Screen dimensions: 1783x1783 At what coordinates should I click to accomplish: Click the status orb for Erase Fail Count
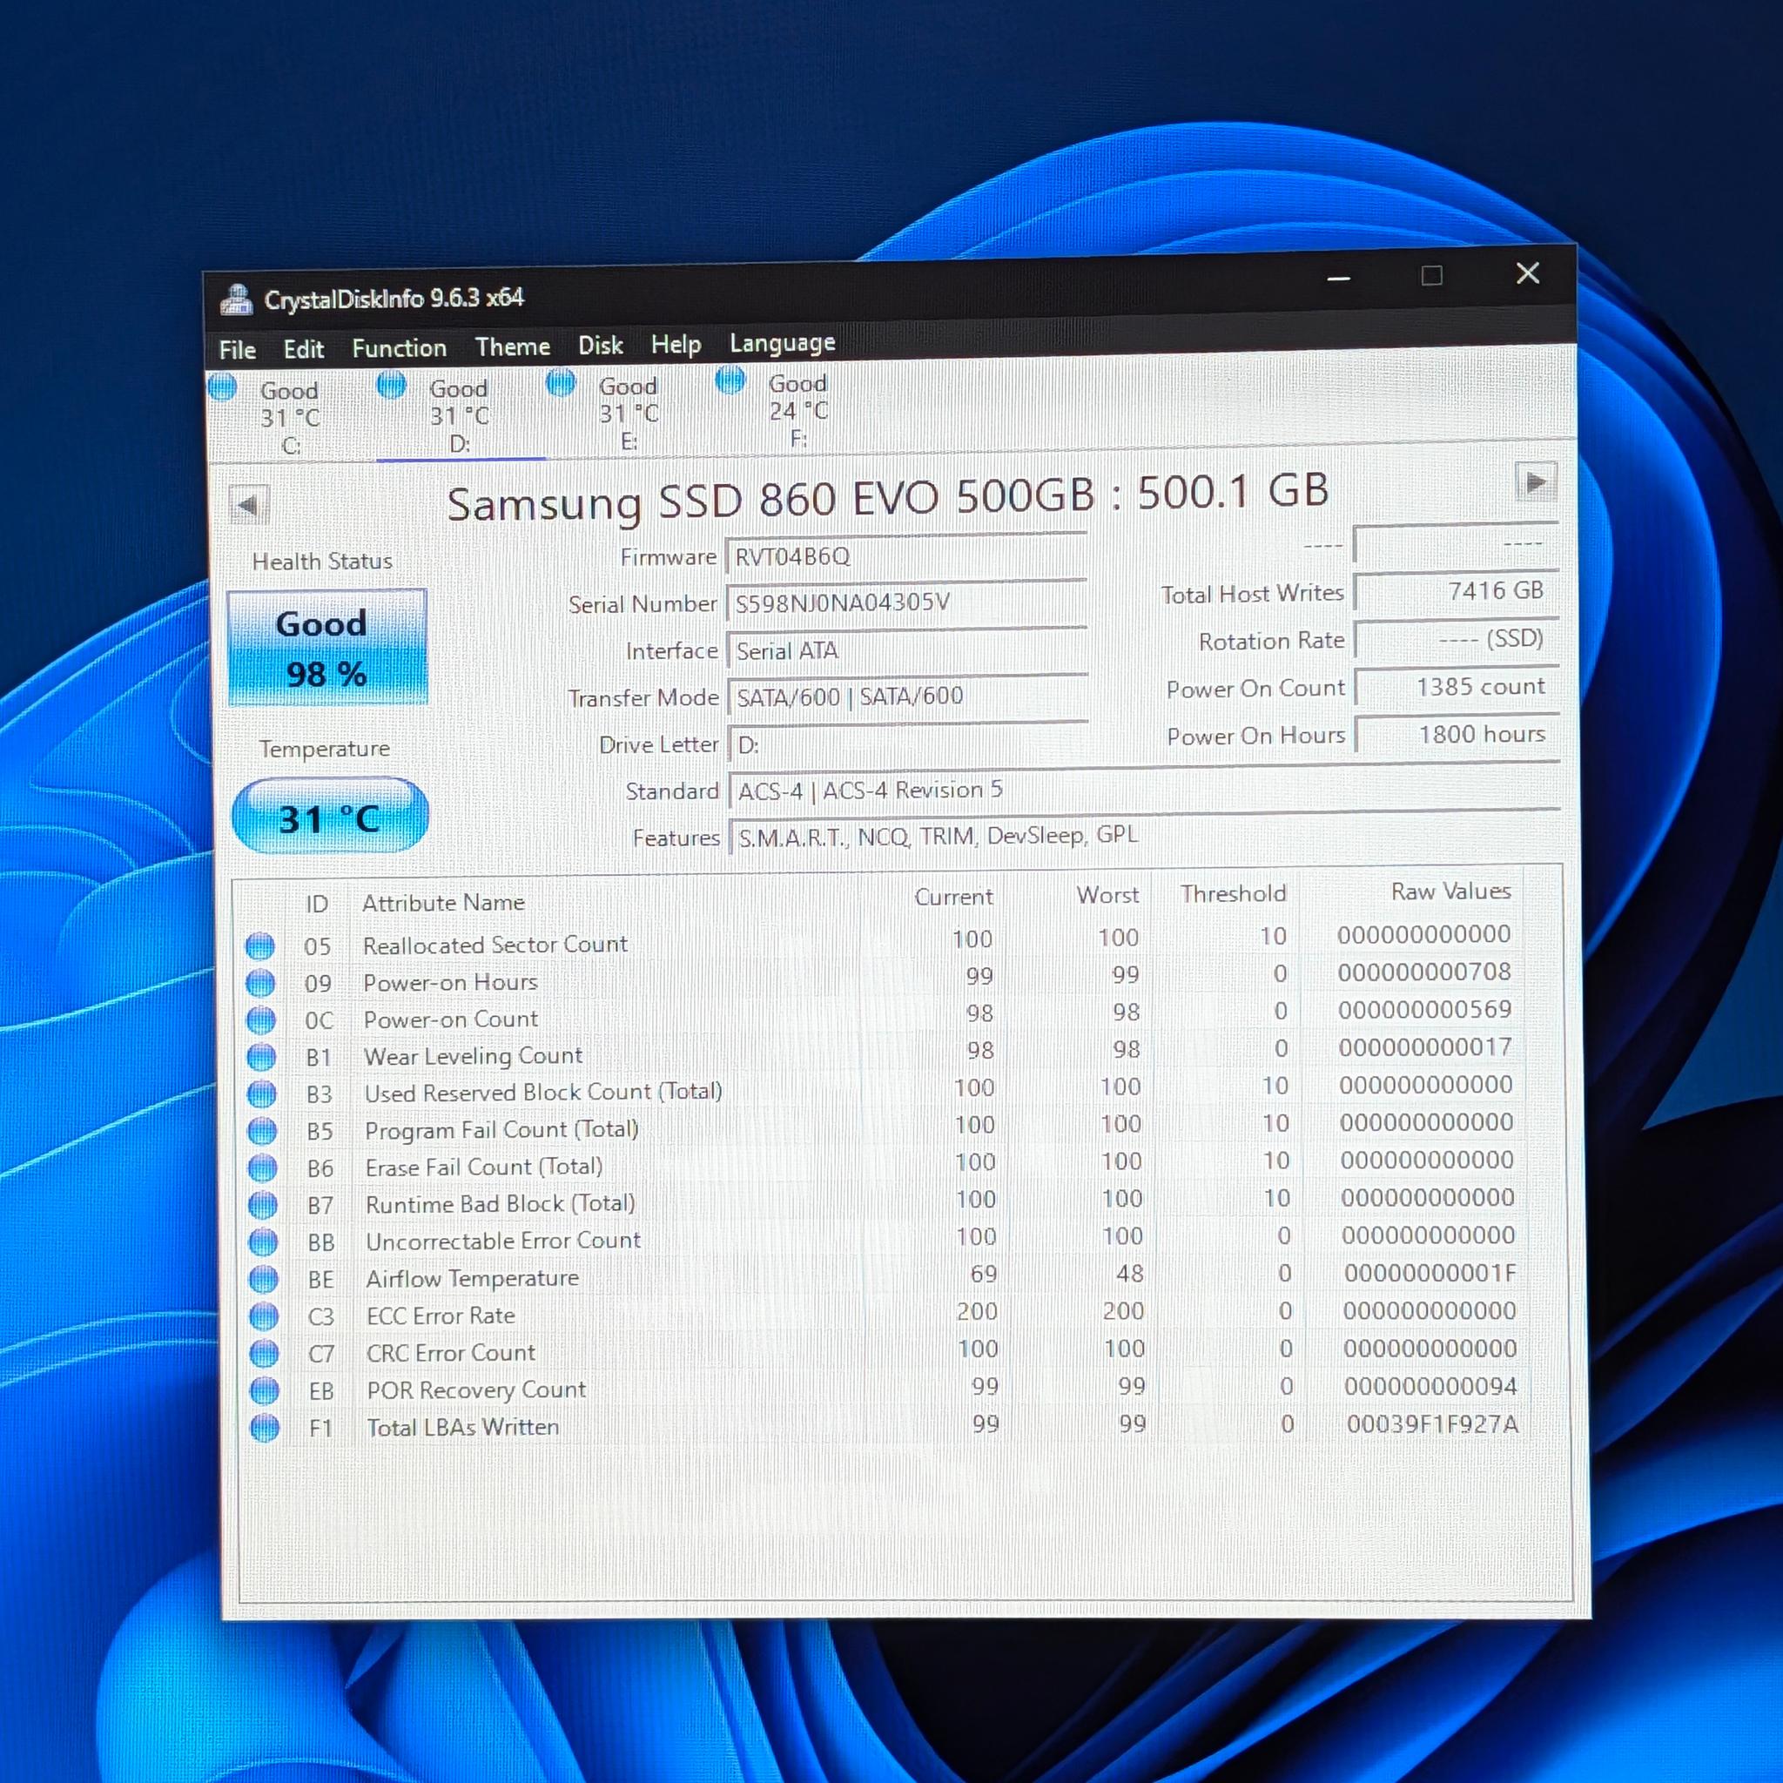pyautogui.click(x=263, y=1168)
